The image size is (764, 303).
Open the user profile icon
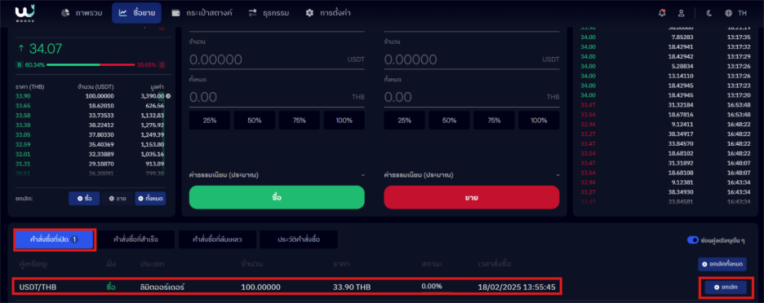coord(682,13)
